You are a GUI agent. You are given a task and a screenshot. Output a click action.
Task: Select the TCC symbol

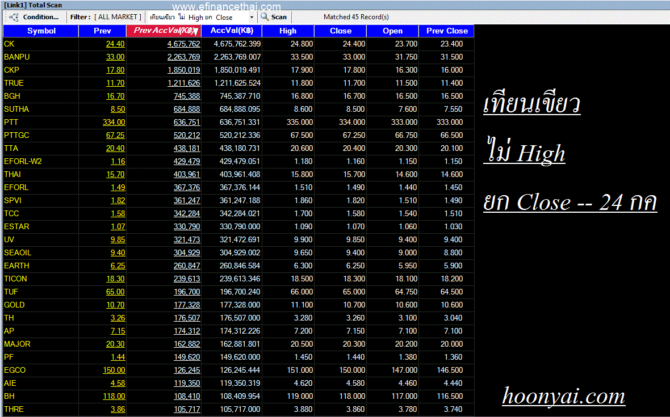(x=11, y=213)
